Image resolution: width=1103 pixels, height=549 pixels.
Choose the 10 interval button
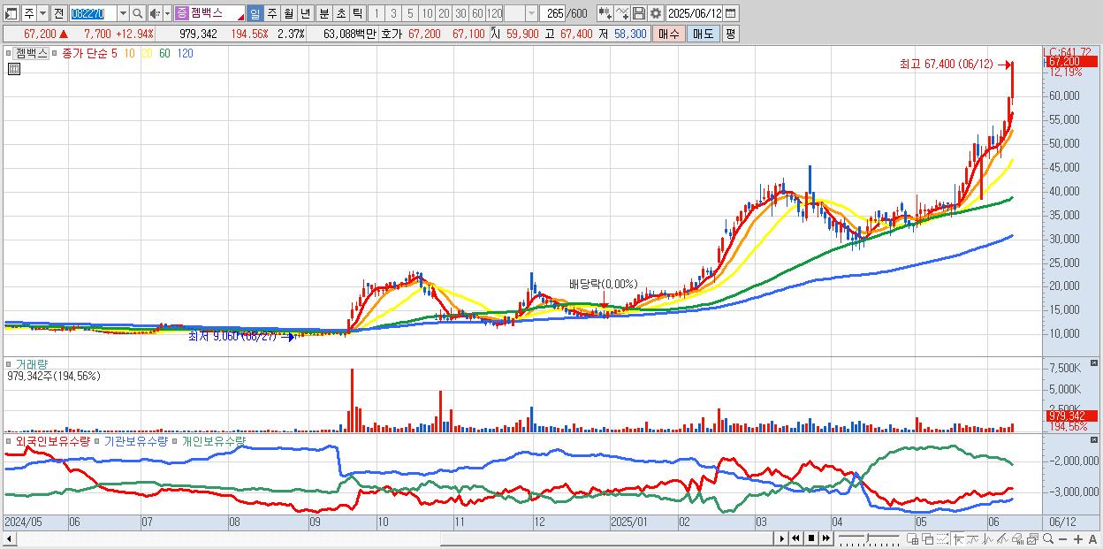tap(427, 13)
